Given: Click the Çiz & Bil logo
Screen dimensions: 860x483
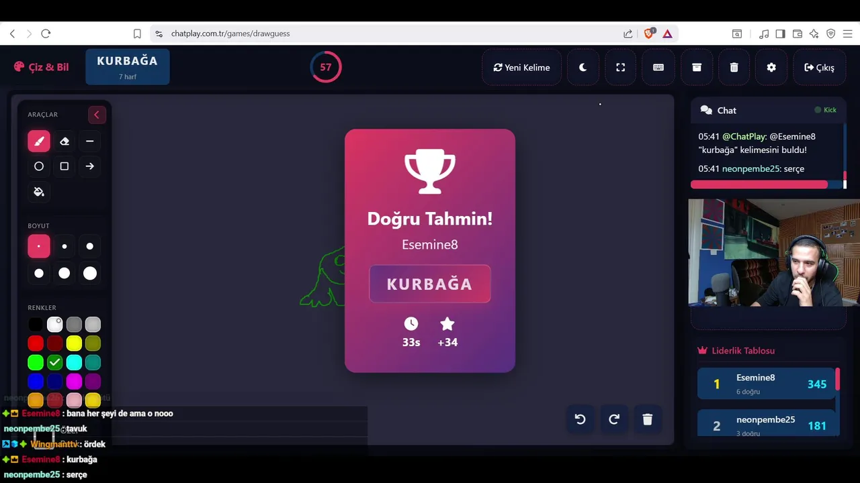Looking at the screenshot, I should pos(41,67).
